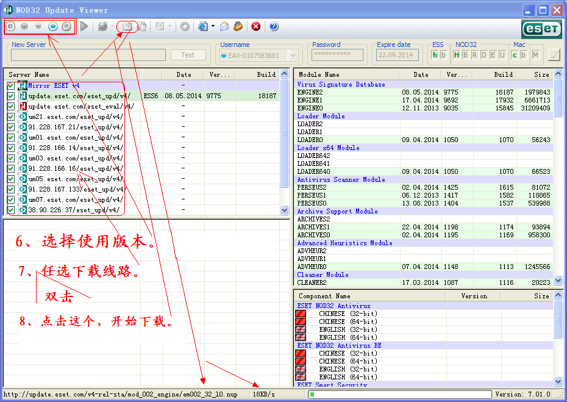The width and height of the screenshot is (567, 402).
Task: Click the ESET logo
Action: point(541,29)
